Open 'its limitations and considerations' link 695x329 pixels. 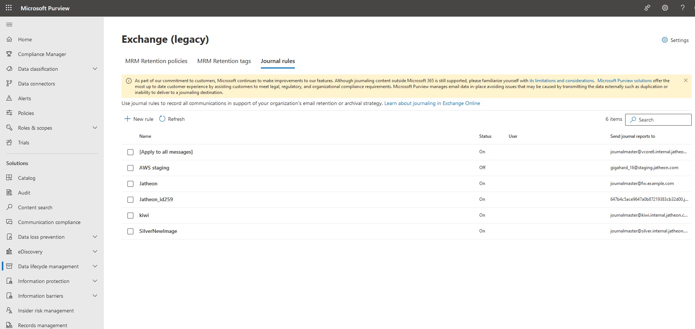coord(562,81)
